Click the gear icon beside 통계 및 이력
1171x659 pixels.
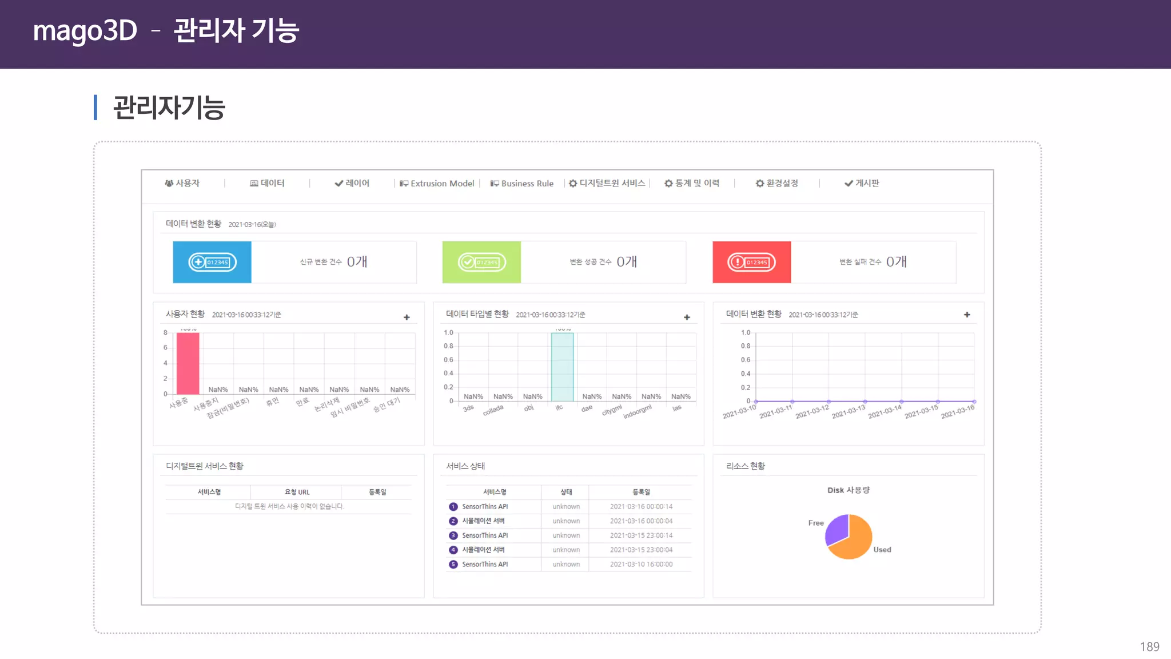coord(668,184)
